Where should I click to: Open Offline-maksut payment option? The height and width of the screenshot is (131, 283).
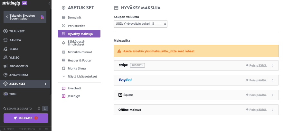[x=196, y=110]
